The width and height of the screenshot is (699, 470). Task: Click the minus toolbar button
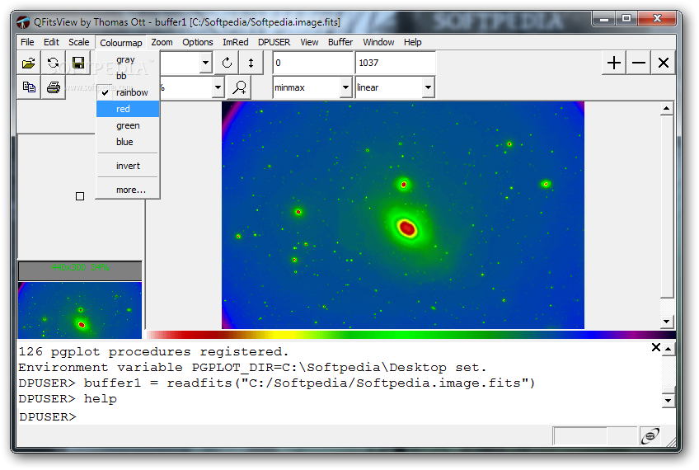pyautogui.click(x=638, y=63)
